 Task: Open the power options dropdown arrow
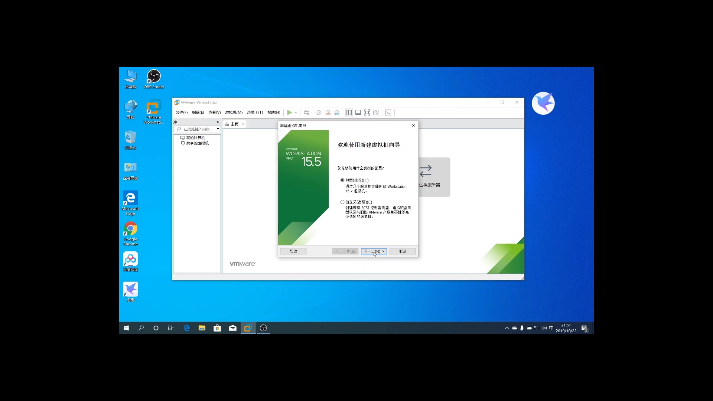296,113
